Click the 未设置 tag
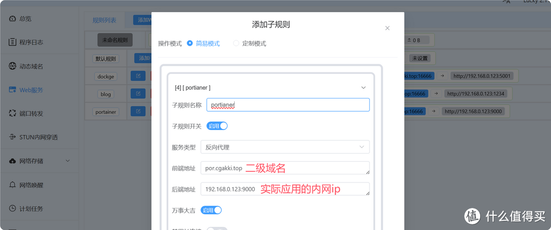 (x=420, y=58)
